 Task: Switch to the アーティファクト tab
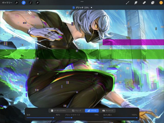click(x=58, y=110)
